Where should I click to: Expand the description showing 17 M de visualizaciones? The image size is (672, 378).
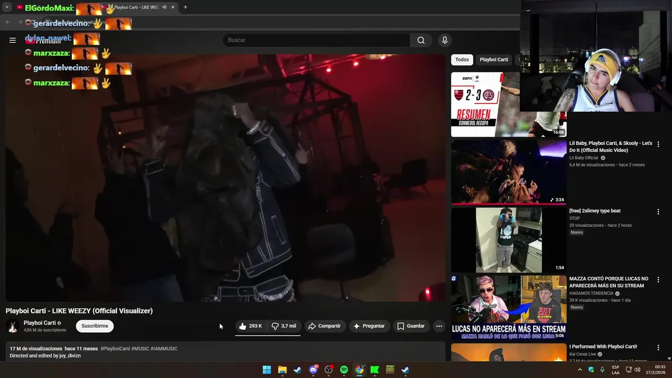click(225, 352)
